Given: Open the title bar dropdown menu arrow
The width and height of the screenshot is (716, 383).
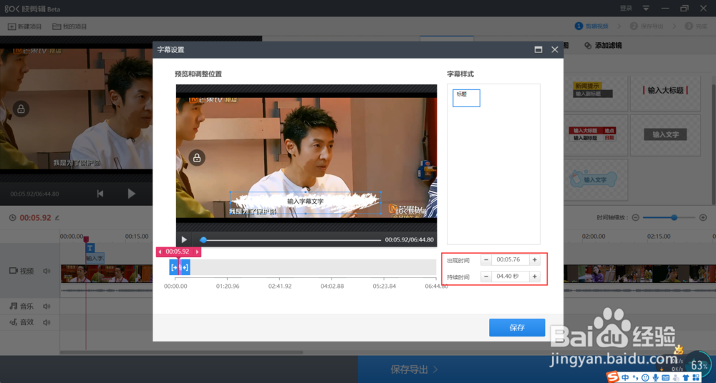Looking at the screenshot, I should point(646,8).
